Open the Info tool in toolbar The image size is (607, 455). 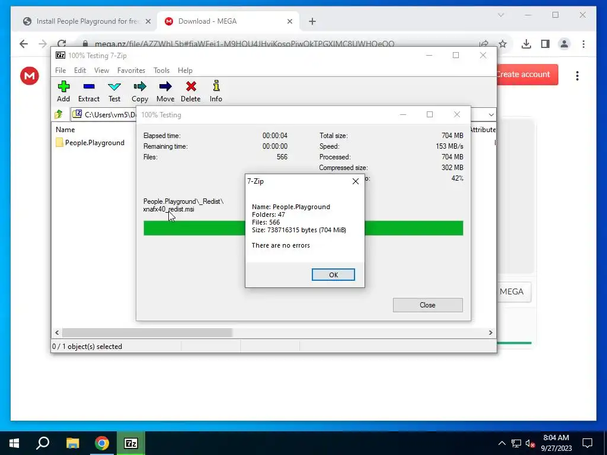click(216, 91)
